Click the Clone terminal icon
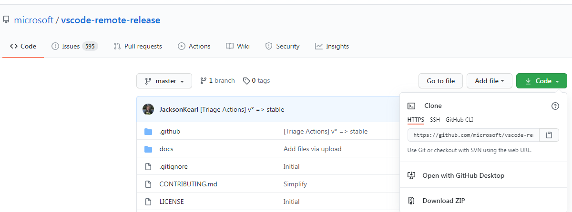Image resolution: width=572 pixels, height=212 pixels. tap(412, 106)
